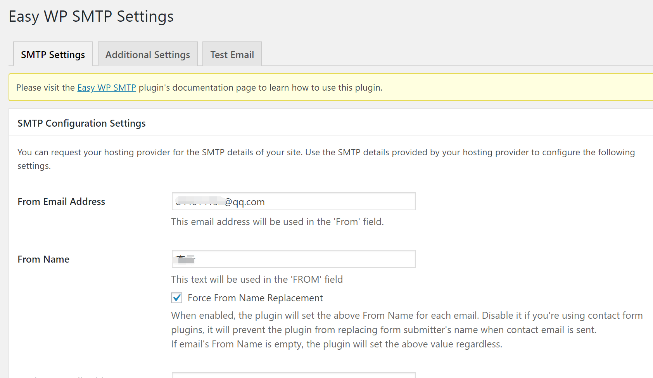Open the Test Email tab

pyautogui.click(x=232, y=54)
